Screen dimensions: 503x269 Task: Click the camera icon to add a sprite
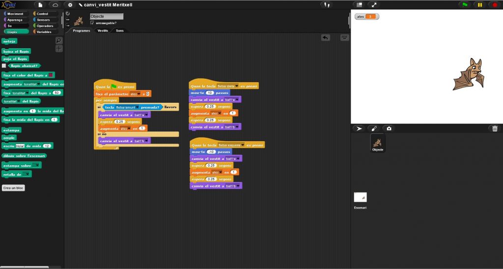[x=389, y=128]
